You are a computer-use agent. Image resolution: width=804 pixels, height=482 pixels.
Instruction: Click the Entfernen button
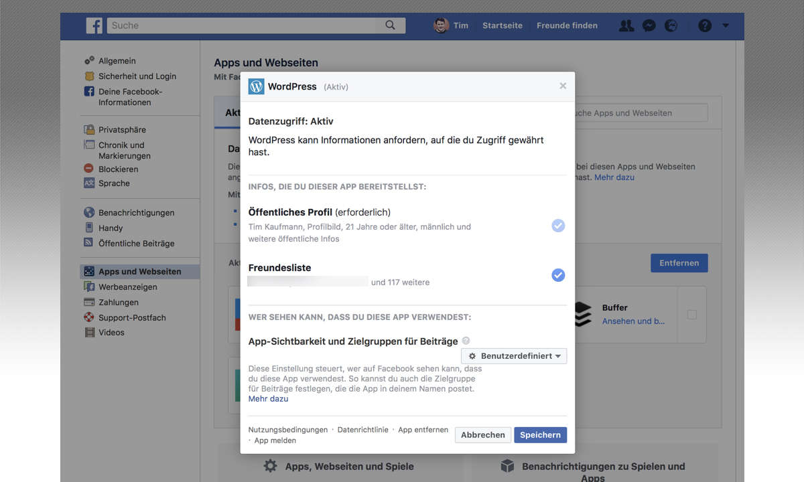pos(679,263)
